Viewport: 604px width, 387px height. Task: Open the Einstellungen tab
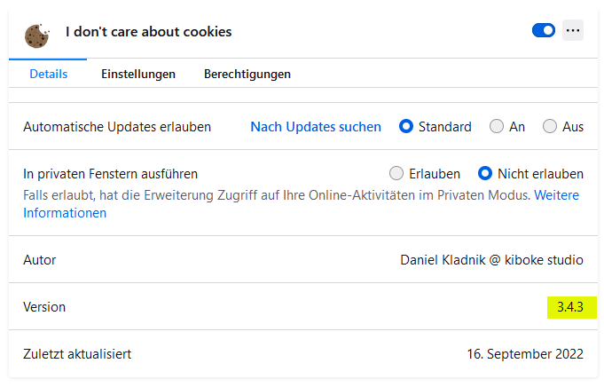[138, 74]
